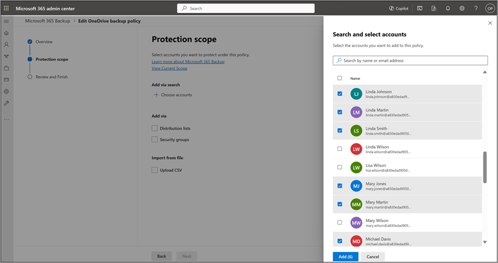498x263 pixels.
Task: Close the Search and select accounts panel
Action: pyautogui.click(x=490, y=23)
